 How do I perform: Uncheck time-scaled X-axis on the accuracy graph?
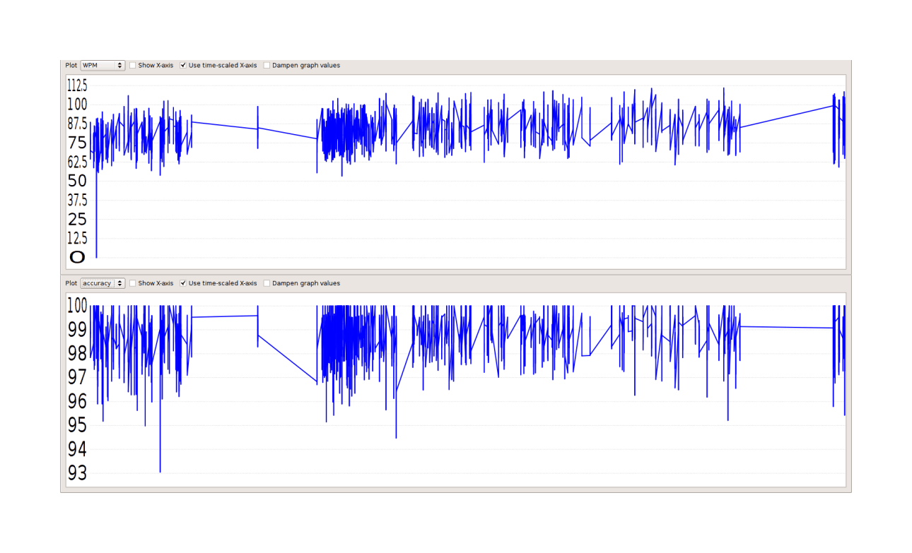click(183, 283)
